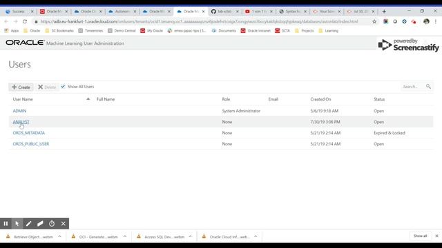Image resolution: width=442 pixels, height=248 pixels.
Task: Expand options for Access SQL Dev download
Action: (x=191, y=236)
